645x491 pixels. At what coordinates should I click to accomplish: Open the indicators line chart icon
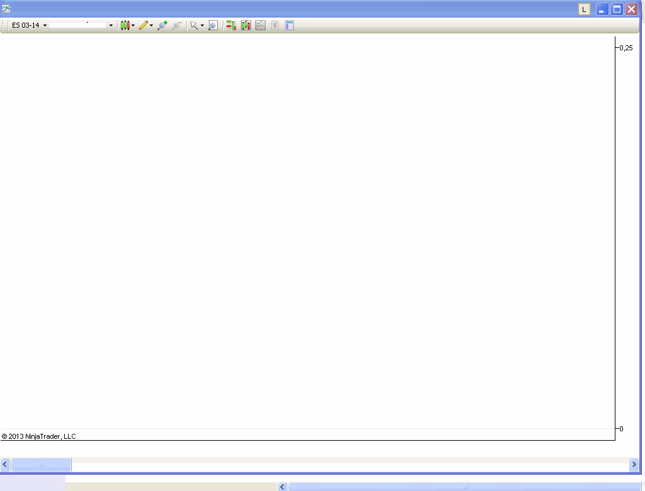coord(261,26)
